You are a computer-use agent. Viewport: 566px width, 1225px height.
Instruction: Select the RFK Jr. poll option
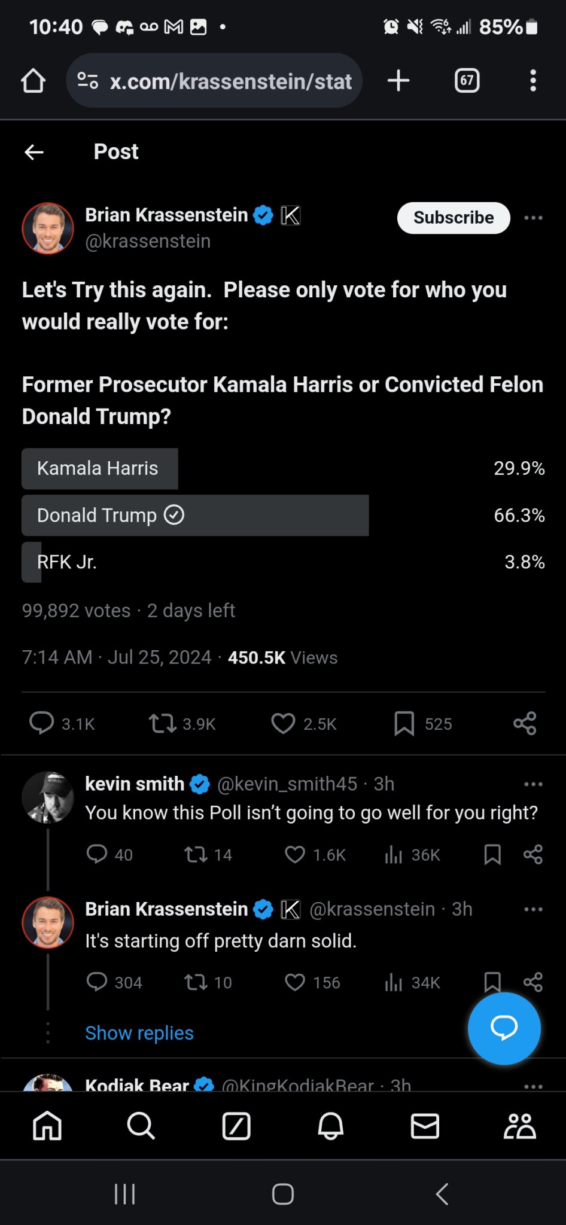click(66, 562)
